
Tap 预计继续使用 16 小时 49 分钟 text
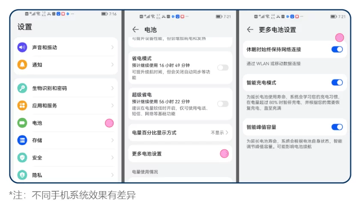[161, 65]
